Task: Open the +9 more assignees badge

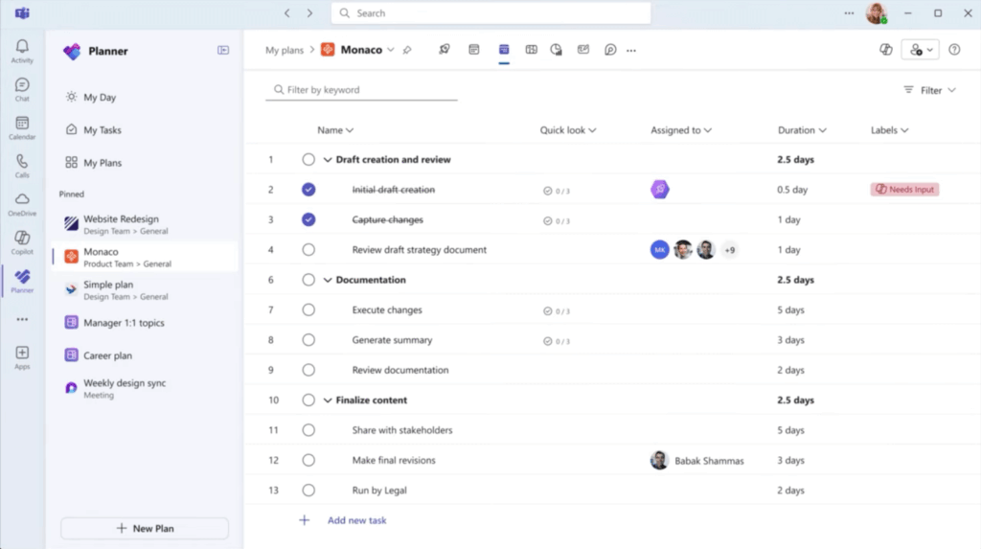Action: click(729, 250)
